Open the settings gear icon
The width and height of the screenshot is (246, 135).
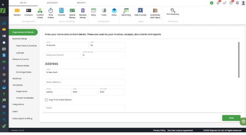pyautogui.click(x=237, y=3)
